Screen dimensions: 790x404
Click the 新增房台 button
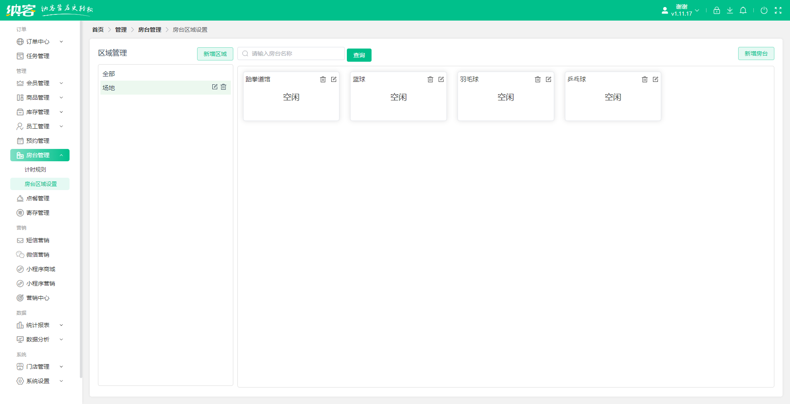(756, 53)
